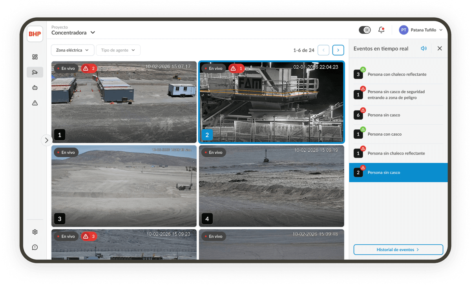
Task: Select the surveillance camera icon in sidebar
Action: [35, 72]
